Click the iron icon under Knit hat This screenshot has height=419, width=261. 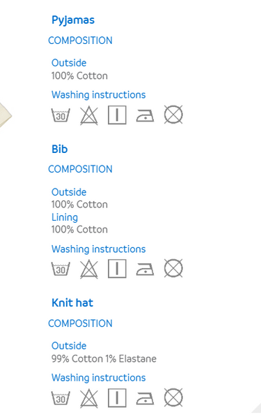click(x=145, y=399)
